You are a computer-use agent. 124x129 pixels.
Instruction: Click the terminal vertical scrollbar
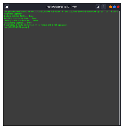coord(119,68)
